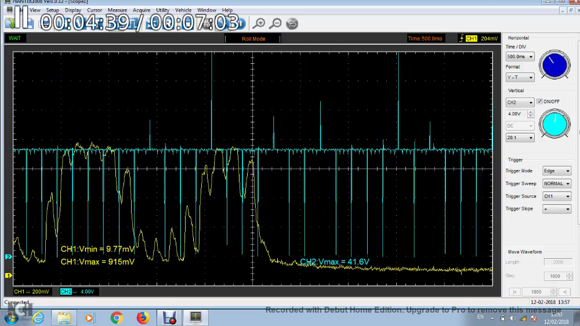Toggle the channel ON/OFF checkbox
Image resolution: width=580 pixels, height=326 pixels.
[x=540, y=102]
